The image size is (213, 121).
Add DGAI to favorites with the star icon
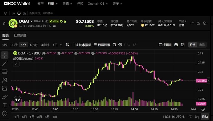(4, 23)
